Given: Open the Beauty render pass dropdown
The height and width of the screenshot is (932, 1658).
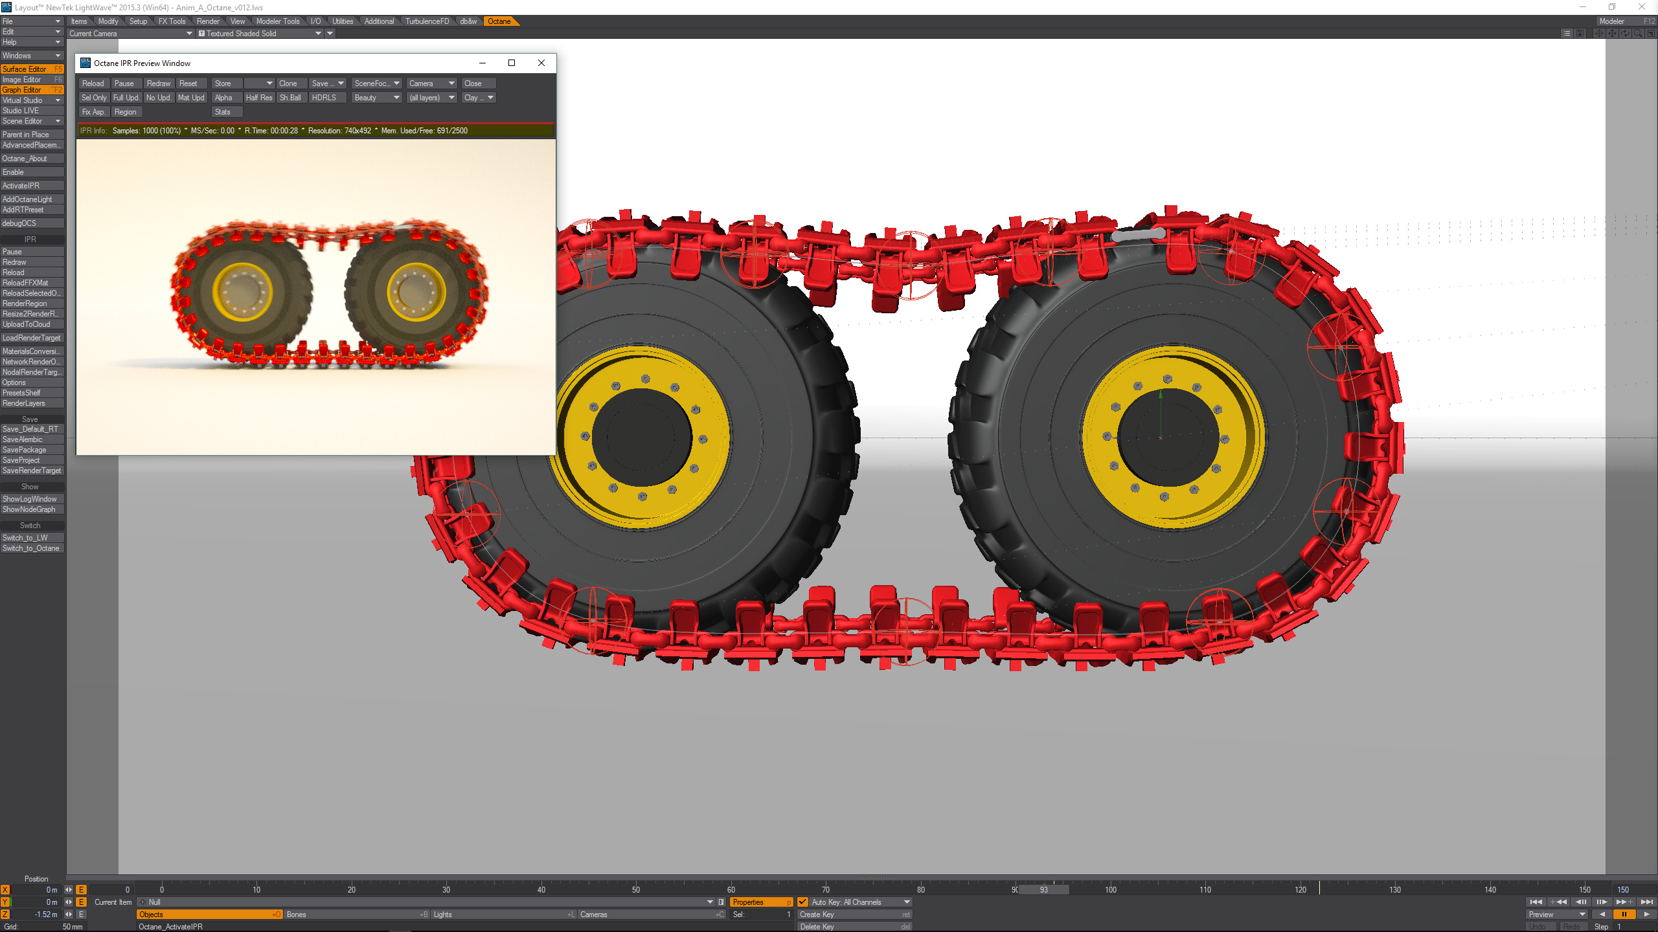Looking at the screenshot, I should pos(377,98).
